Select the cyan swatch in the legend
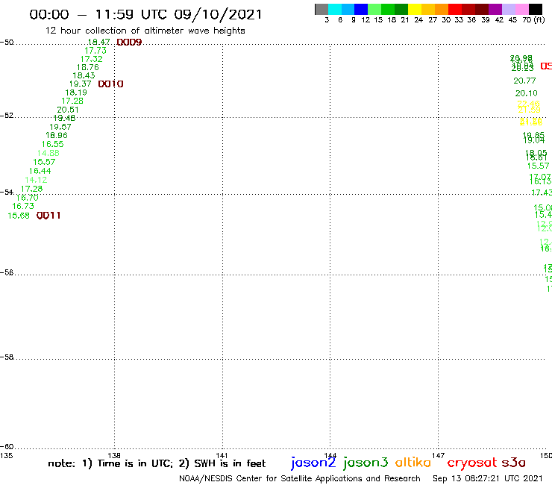This screenshot has width=552, height=485. click(x=335, y=9)
